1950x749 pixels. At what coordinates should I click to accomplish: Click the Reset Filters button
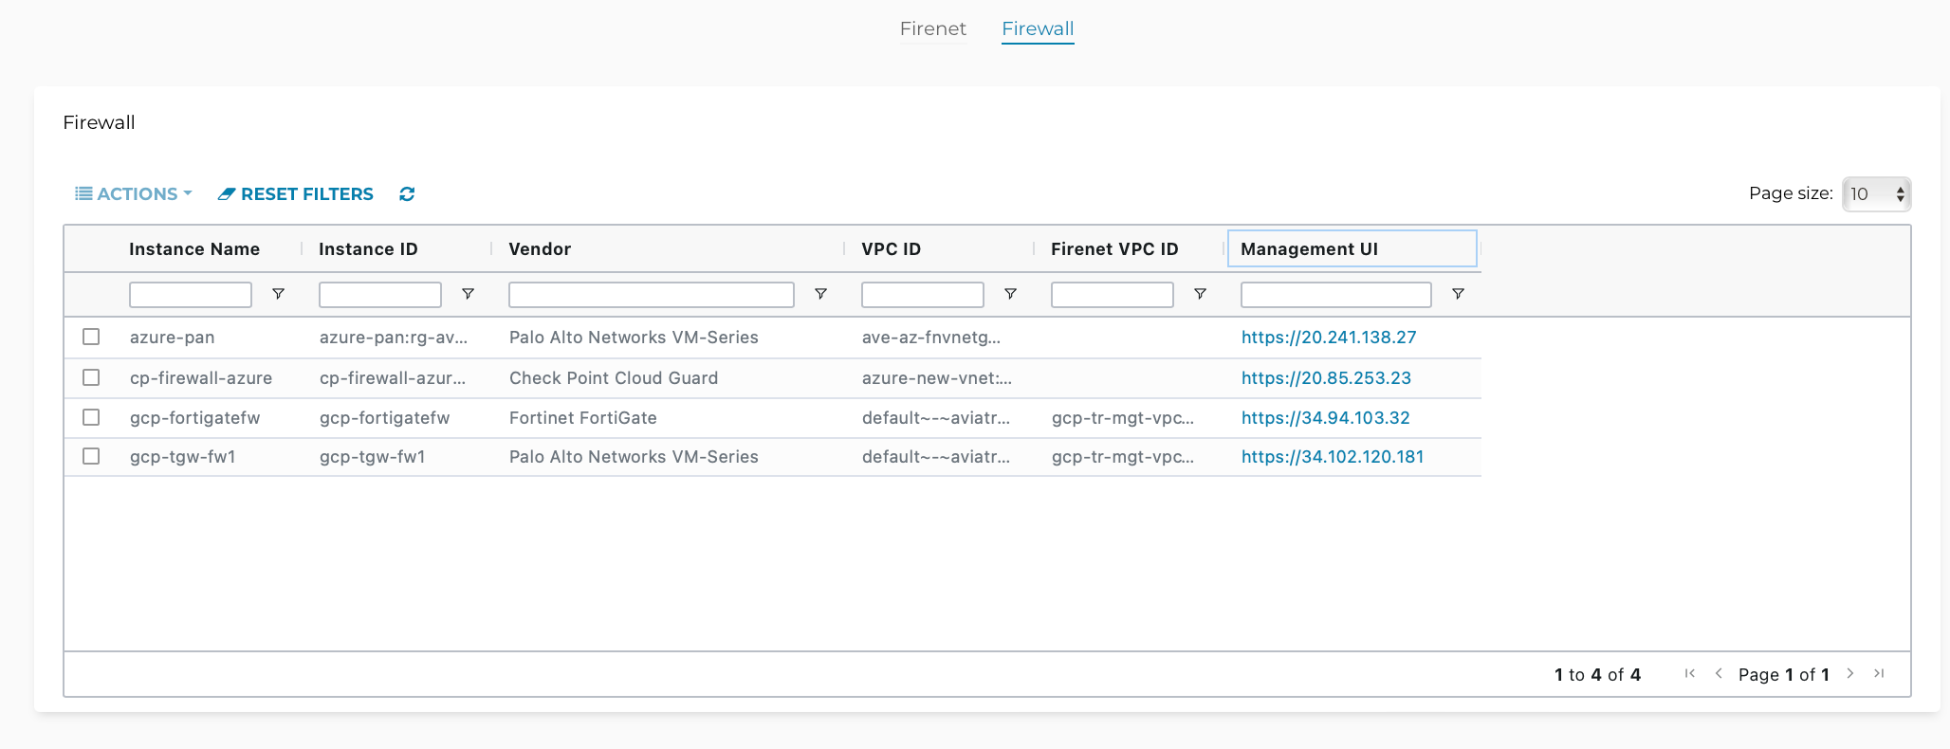296,193
